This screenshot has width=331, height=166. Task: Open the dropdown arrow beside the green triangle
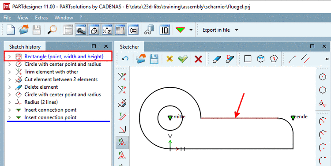coord(191,30)
